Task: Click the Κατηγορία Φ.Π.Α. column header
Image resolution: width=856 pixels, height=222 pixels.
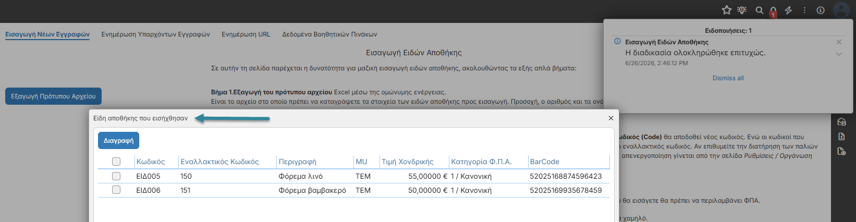Action: click(481, 162)
